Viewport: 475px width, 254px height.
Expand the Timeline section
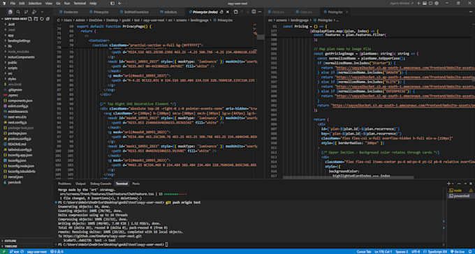point(27,246)
